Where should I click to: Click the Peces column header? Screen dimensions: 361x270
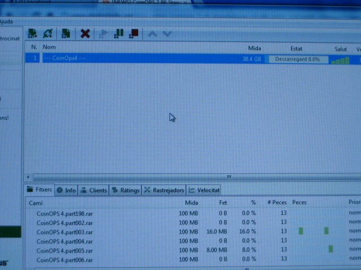pos(300,202)
